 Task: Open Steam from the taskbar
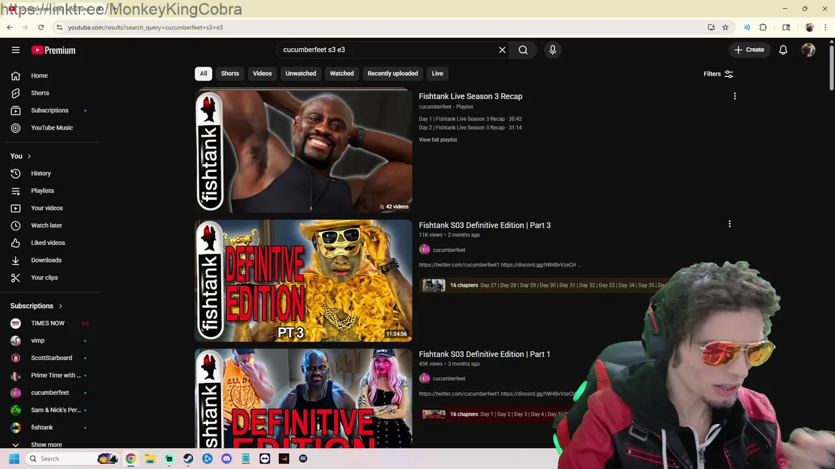coord(188,459)
